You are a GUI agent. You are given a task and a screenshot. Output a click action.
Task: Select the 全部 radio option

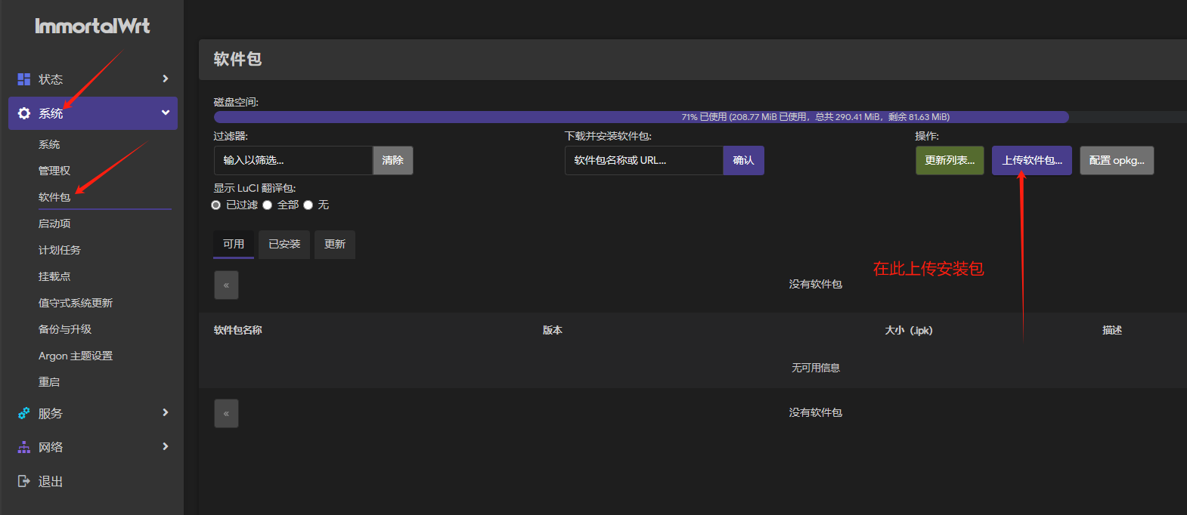(x=268, y=205)
